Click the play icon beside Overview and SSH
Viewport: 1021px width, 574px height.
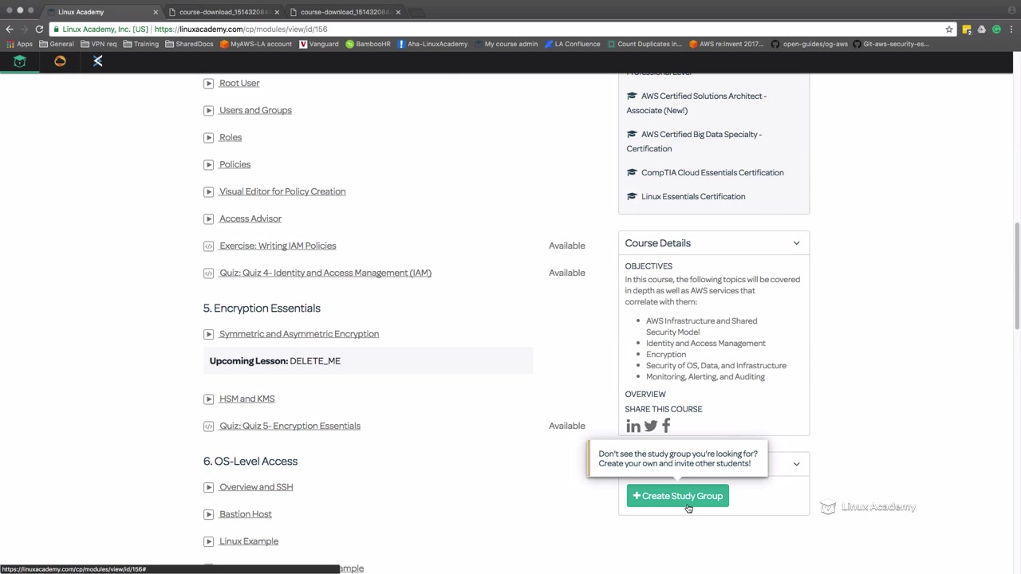(208, 487)
